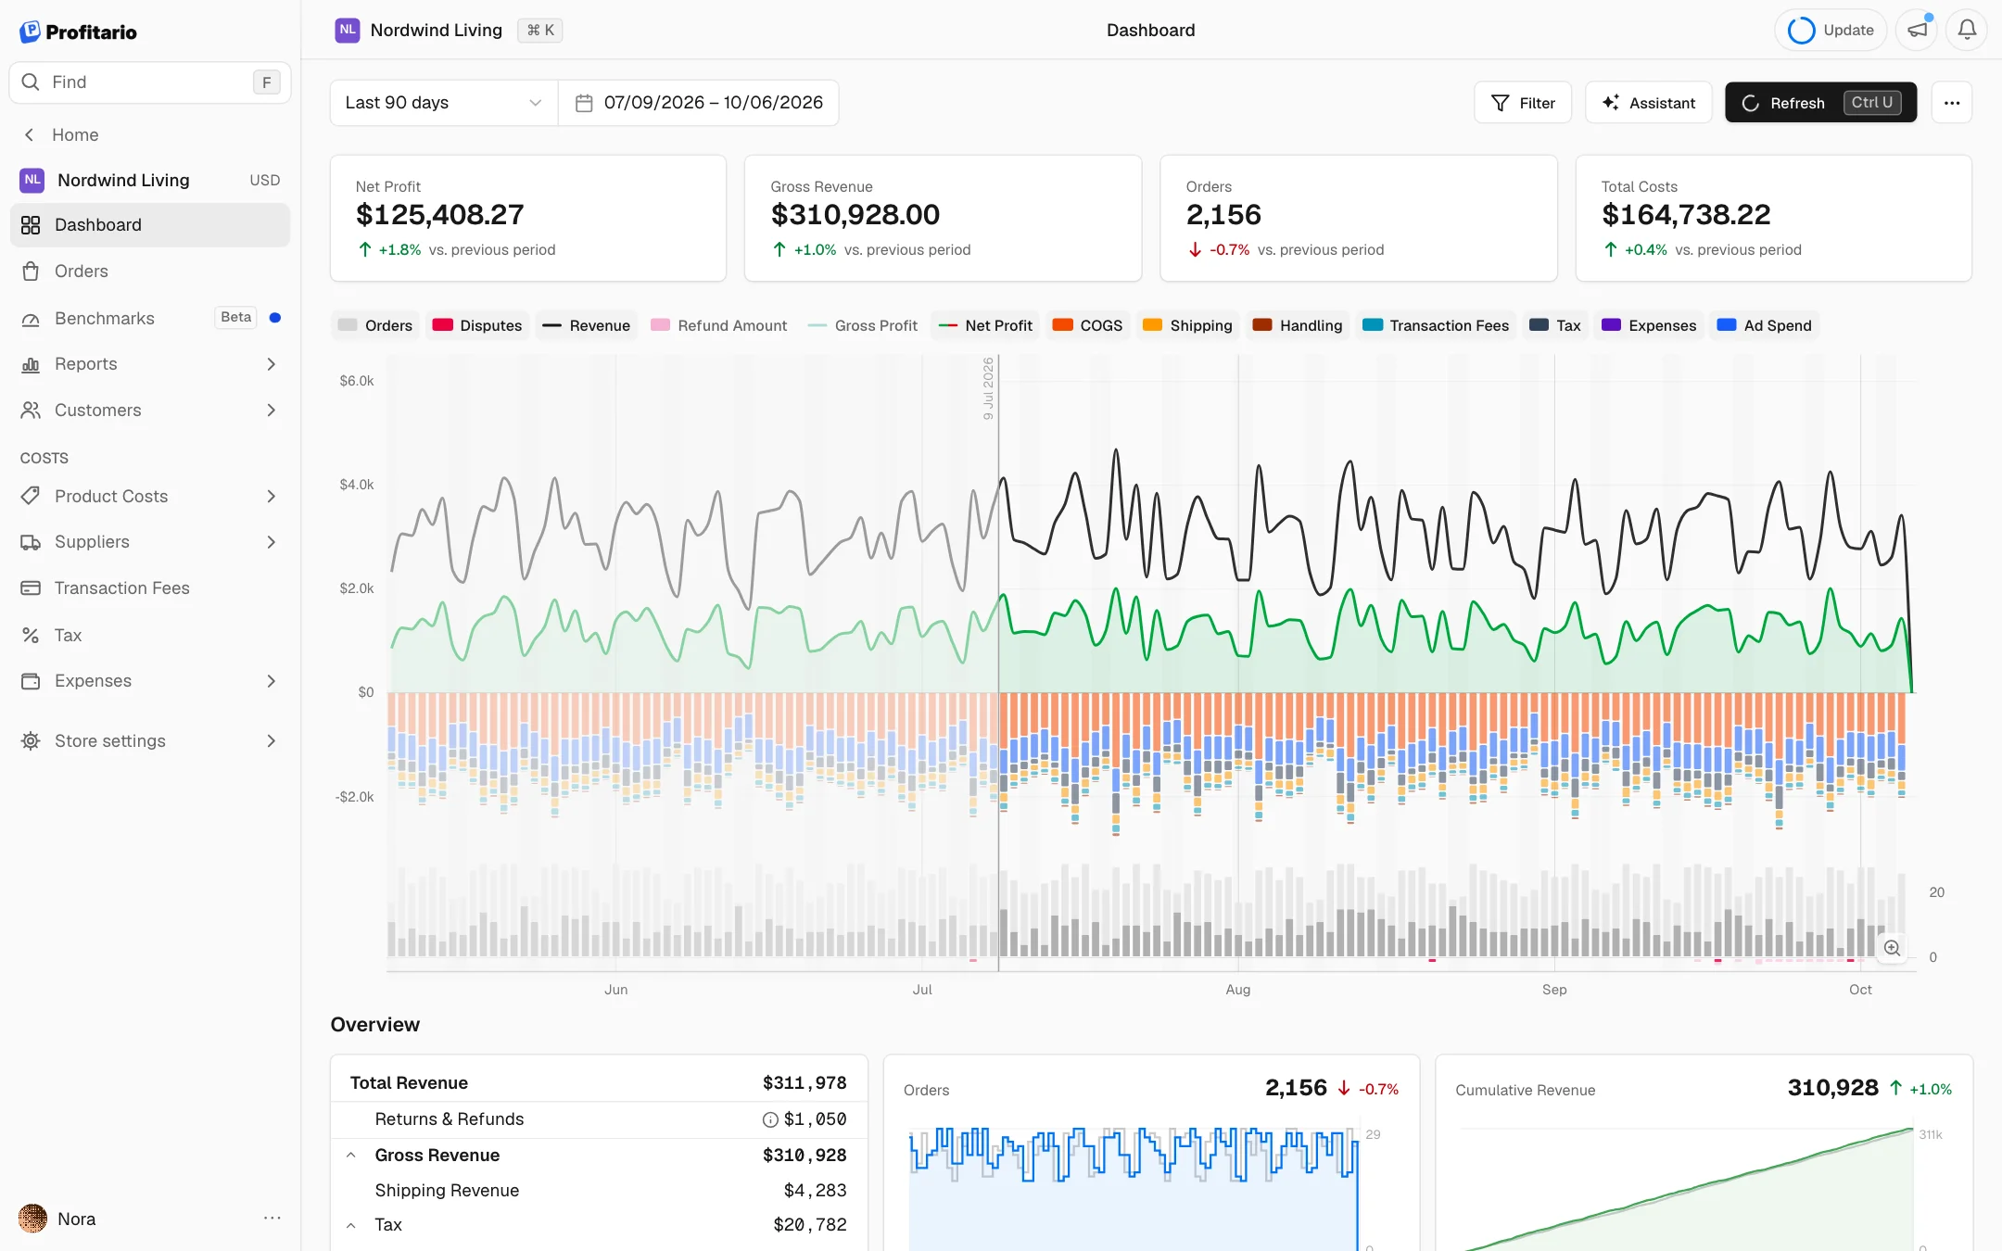Click the chart zoom magnifier icon
This screenshot has height=1251, width=2002.
(x=1892, y=948)
